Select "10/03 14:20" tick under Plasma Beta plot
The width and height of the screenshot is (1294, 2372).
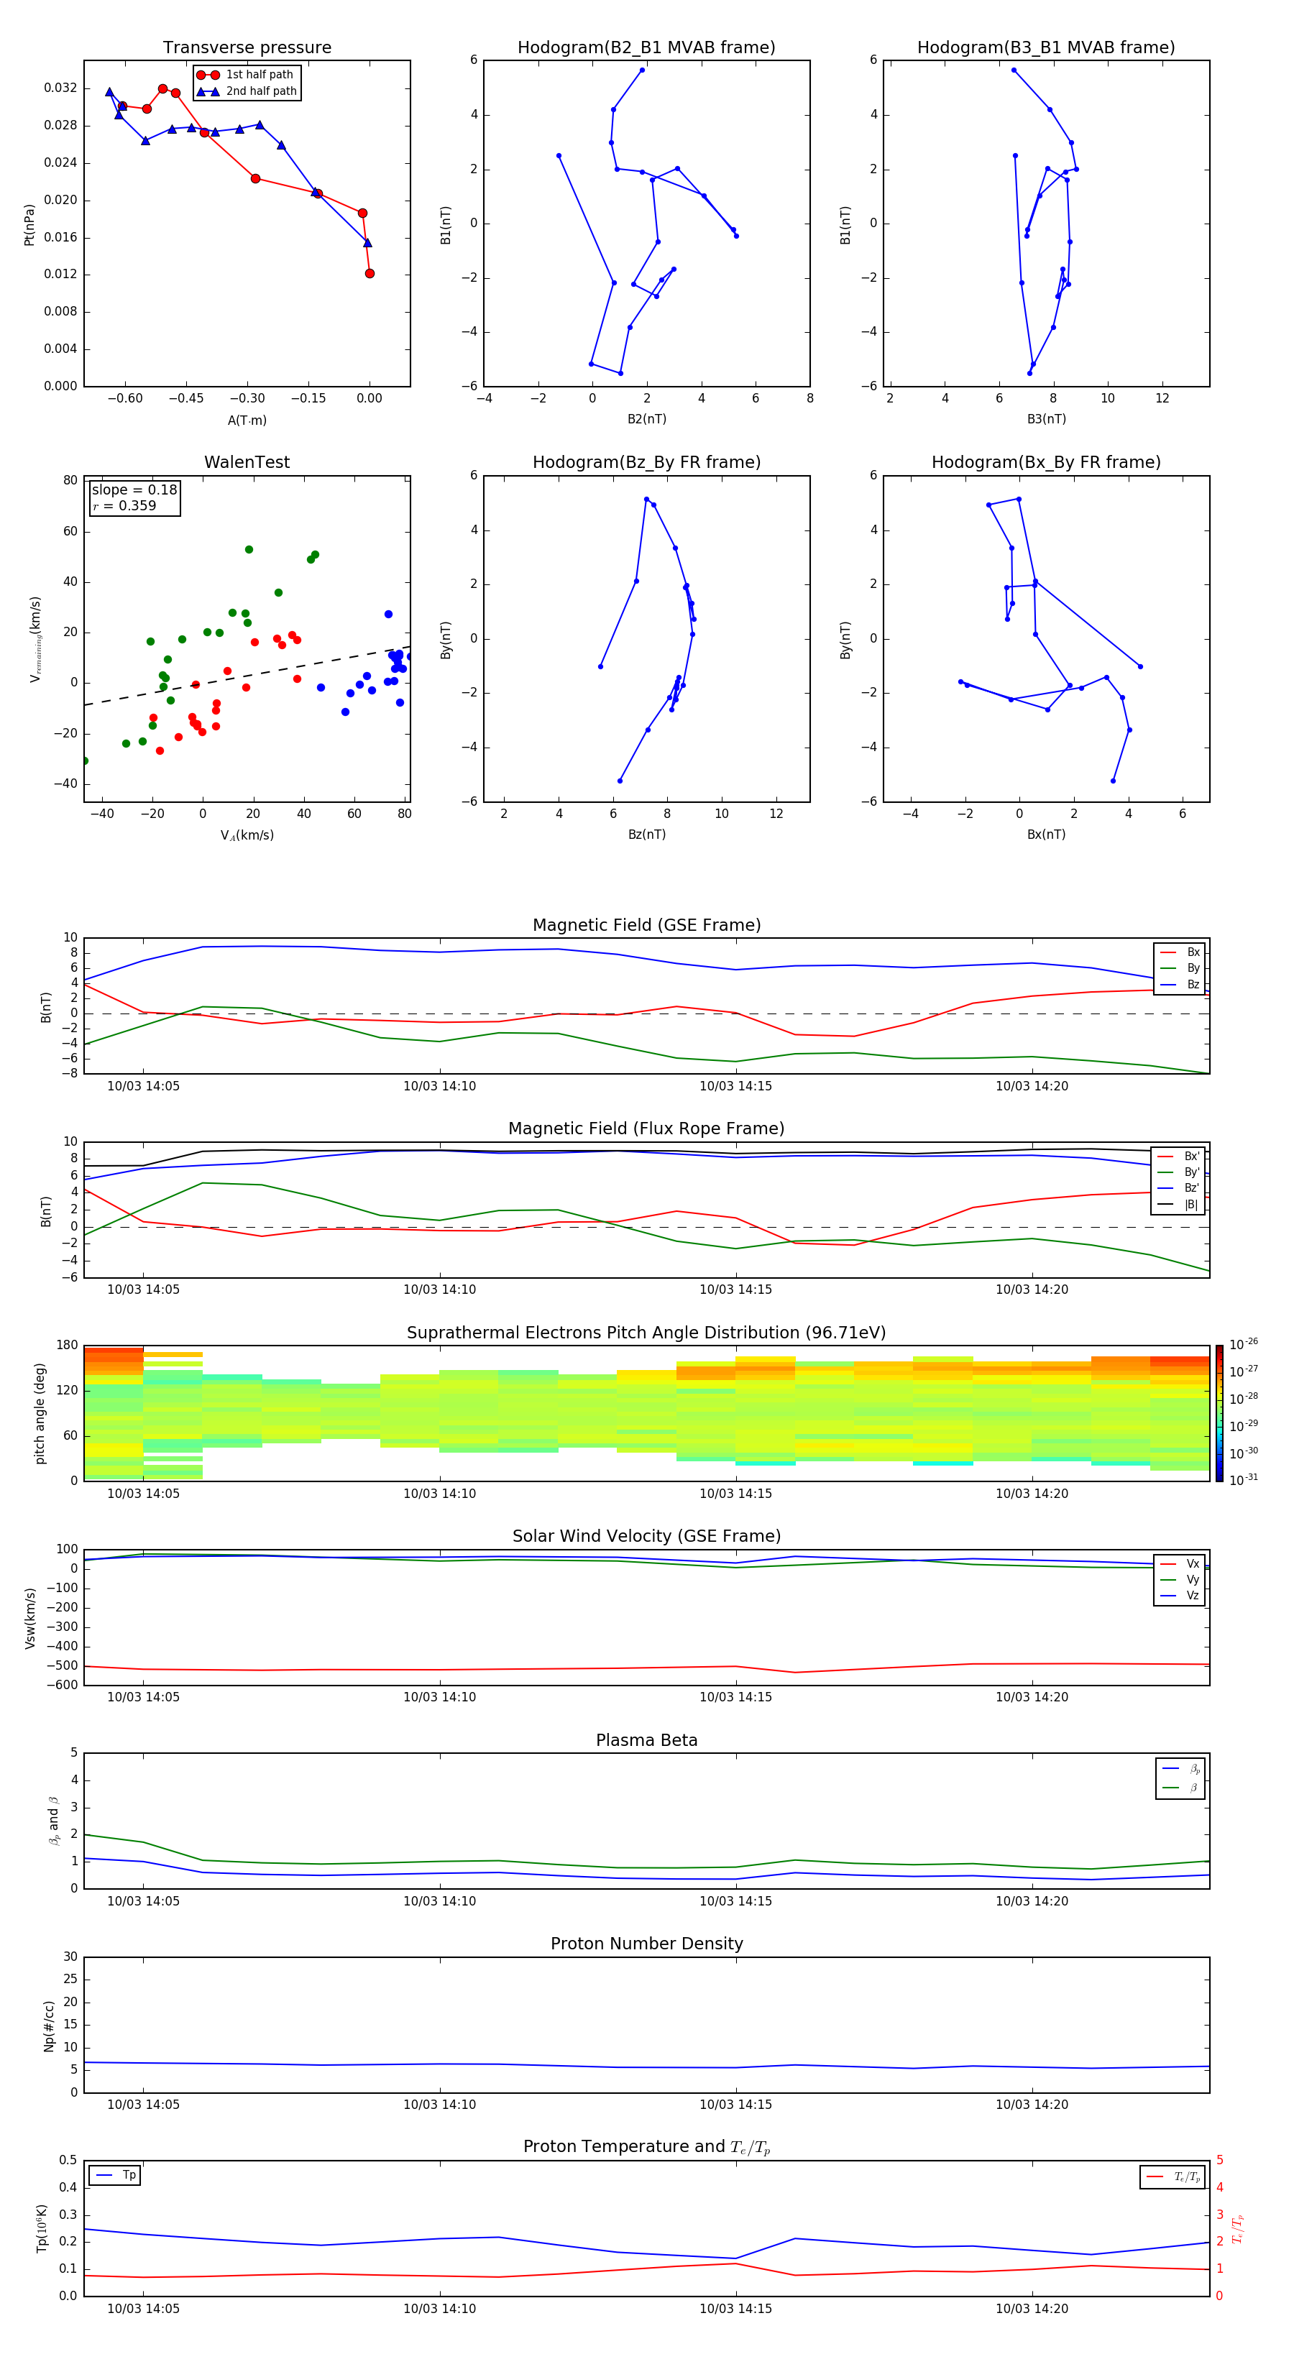[1032, 1900]
